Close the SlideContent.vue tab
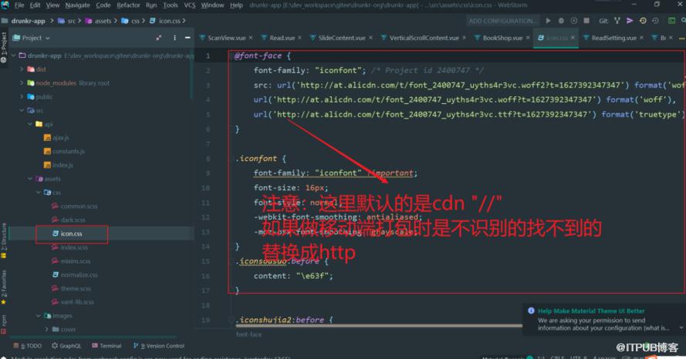Image resolution: width=686 pixels, height=359 pixels. pyautogui.click(x=370, y=38)
